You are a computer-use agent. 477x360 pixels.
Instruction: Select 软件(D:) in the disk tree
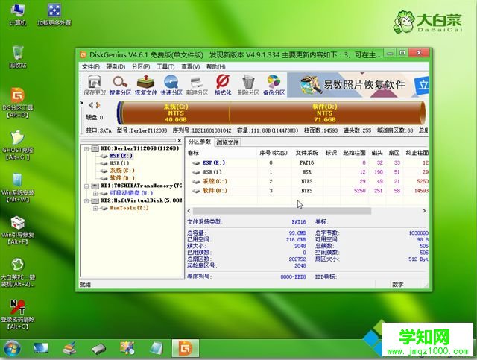click(122, 178)
